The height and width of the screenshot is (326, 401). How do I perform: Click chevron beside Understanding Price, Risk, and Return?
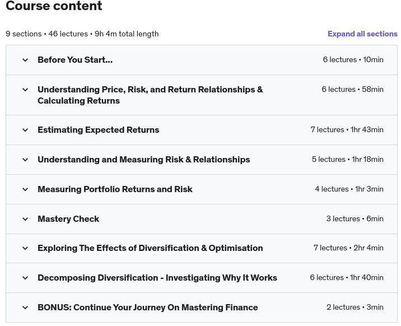[25, 90]
